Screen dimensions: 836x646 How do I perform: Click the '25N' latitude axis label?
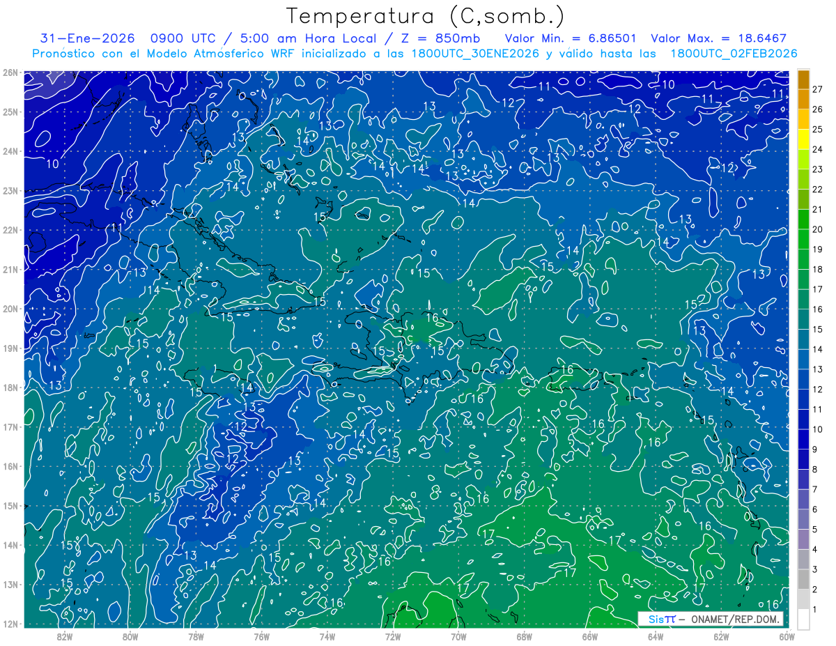click(10, 112)
